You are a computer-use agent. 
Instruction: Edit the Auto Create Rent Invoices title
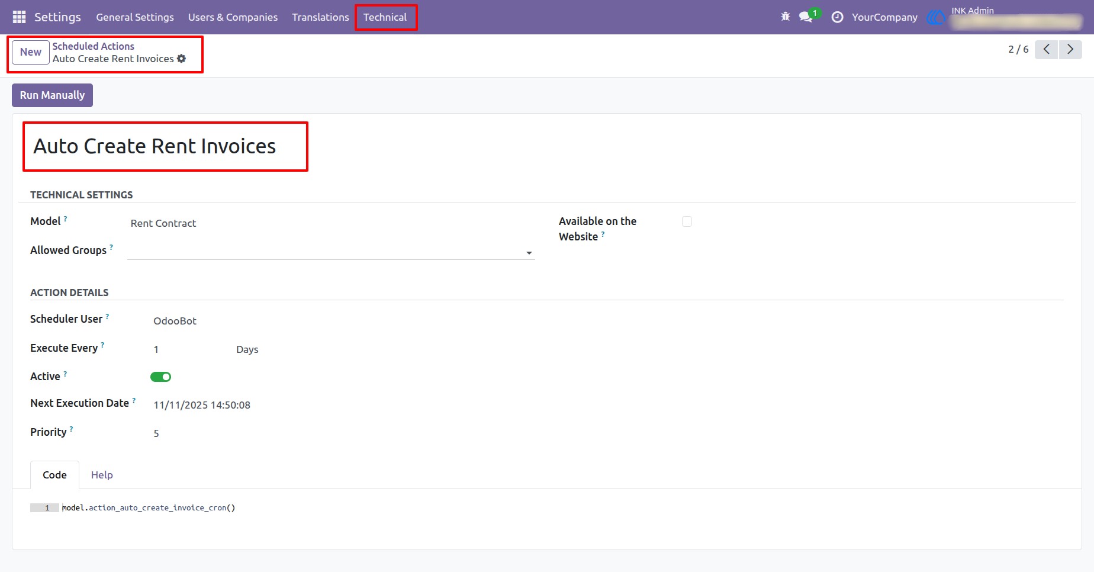click(155, 146)
